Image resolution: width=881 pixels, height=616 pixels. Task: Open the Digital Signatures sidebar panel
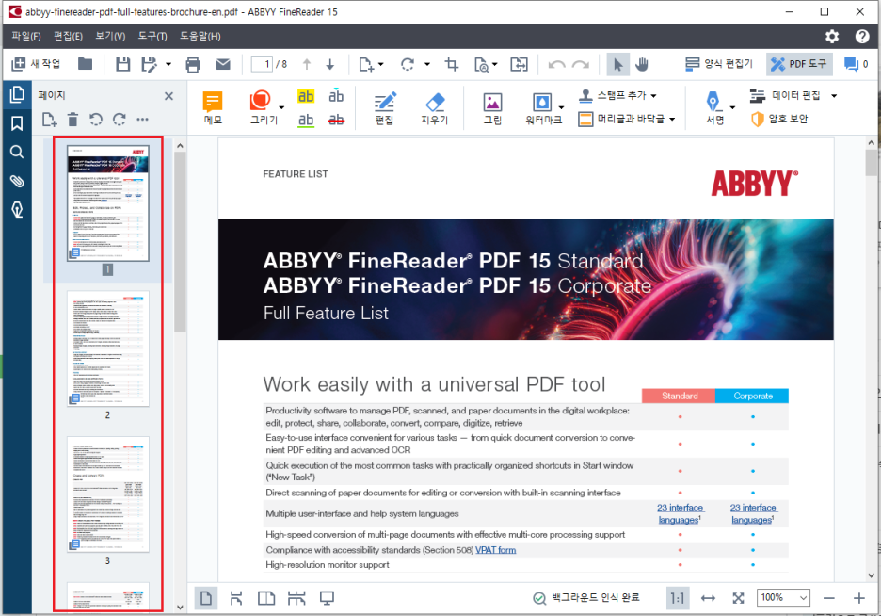[17, 210]
